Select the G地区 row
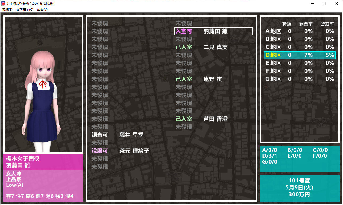The height and width of the screenshot is (205, 343). pos(299,79)
